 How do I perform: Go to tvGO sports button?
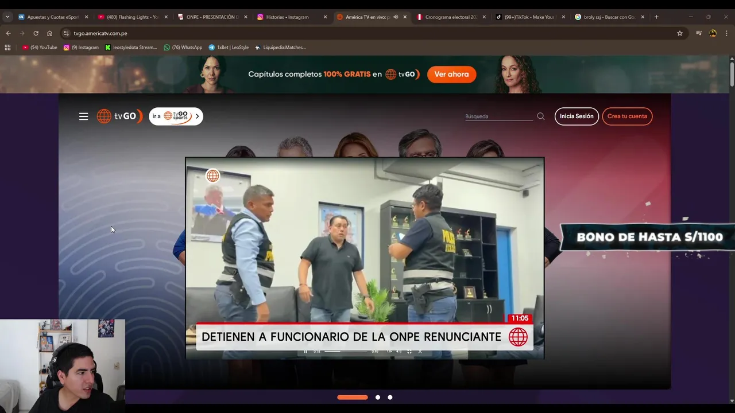point(176,116)
